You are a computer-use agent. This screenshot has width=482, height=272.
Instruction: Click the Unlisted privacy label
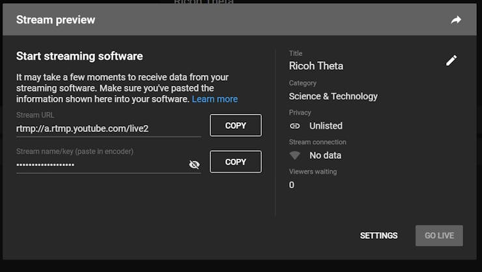[x=326, y=126]
